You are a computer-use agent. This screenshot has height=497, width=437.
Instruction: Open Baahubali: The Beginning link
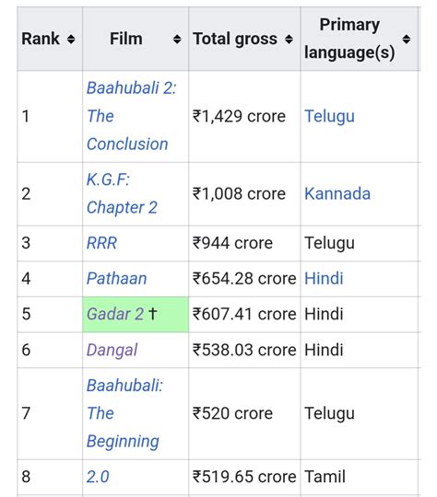coord(124,413)
